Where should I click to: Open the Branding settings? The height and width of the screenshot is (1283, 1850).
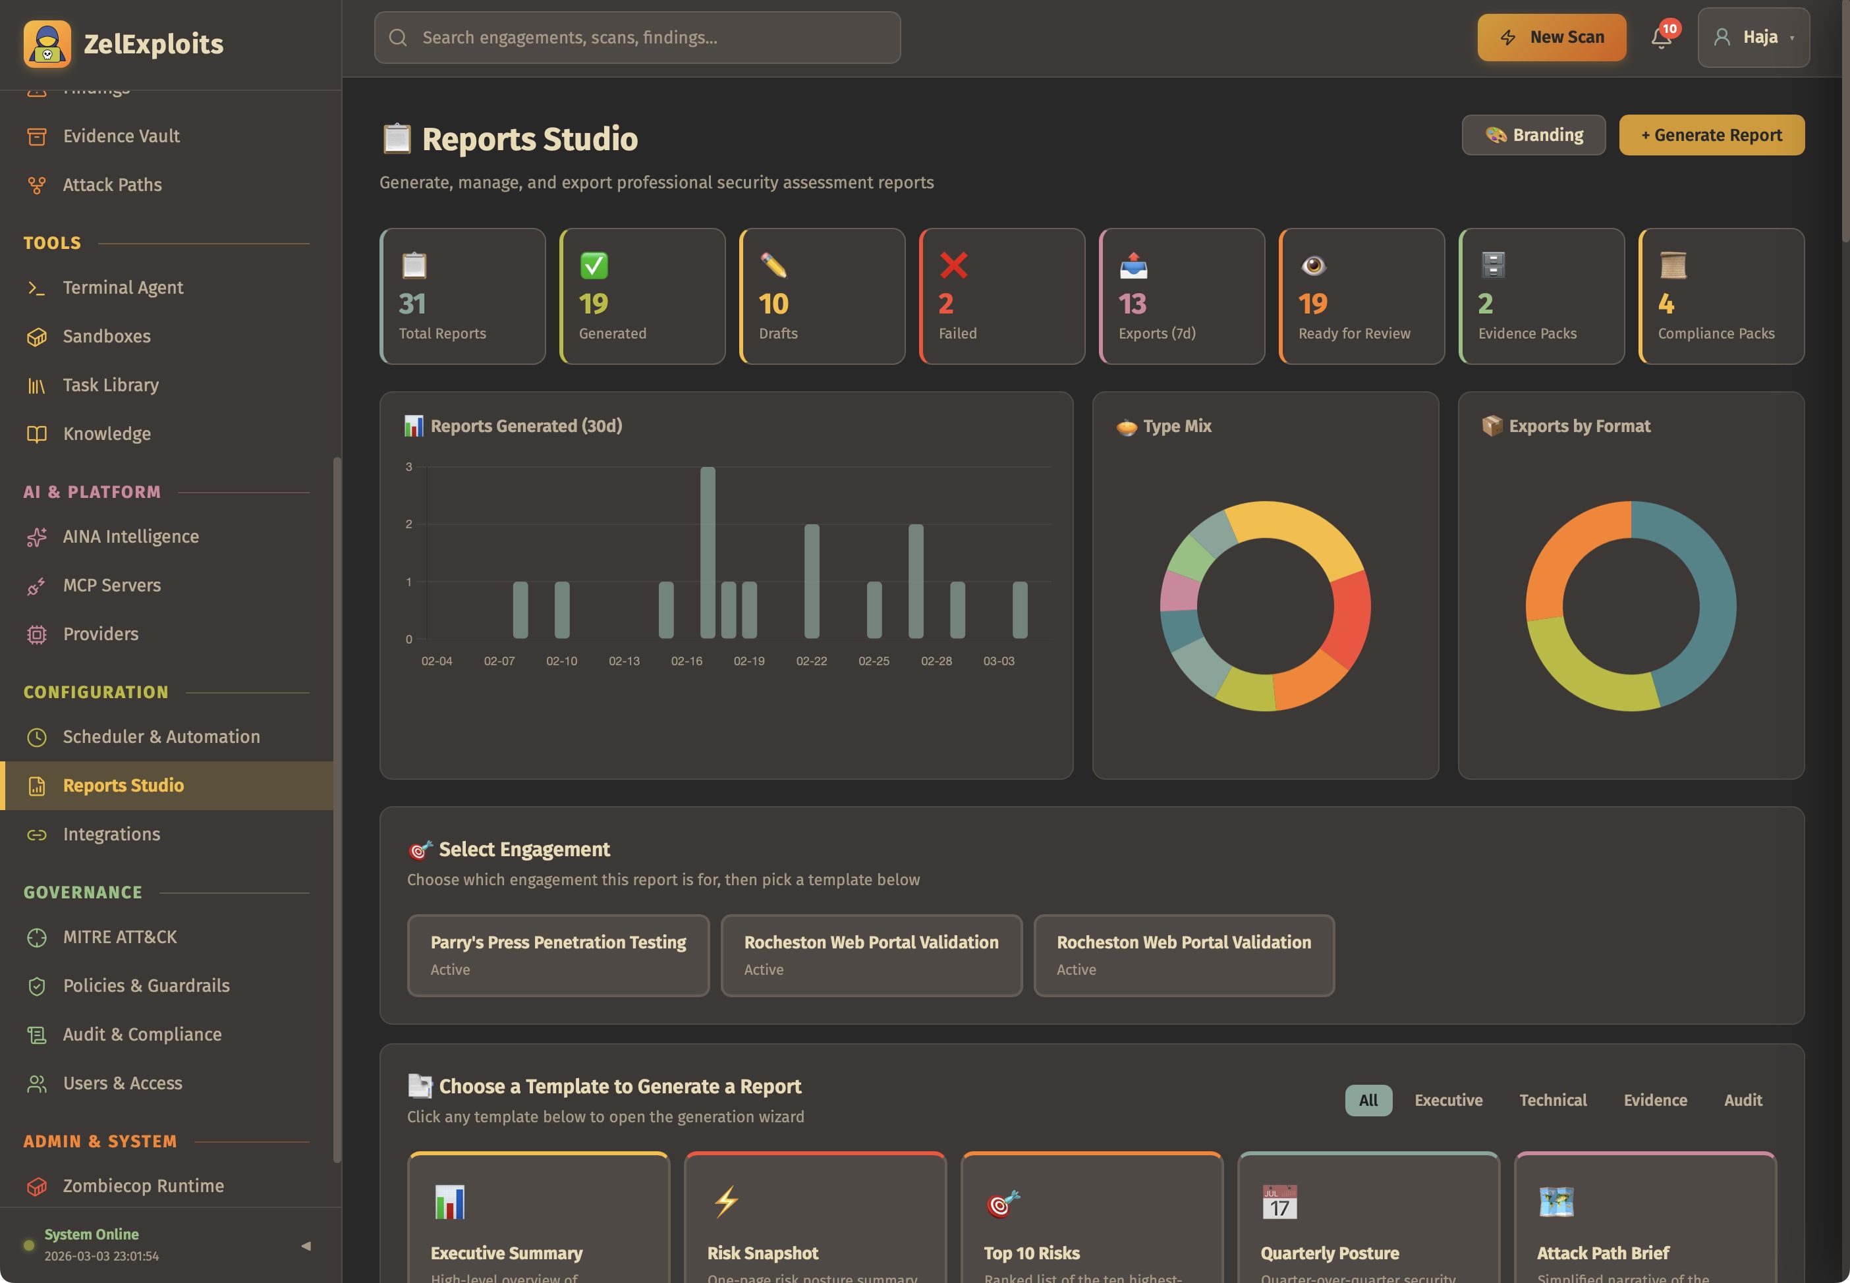pos(1532,134)
